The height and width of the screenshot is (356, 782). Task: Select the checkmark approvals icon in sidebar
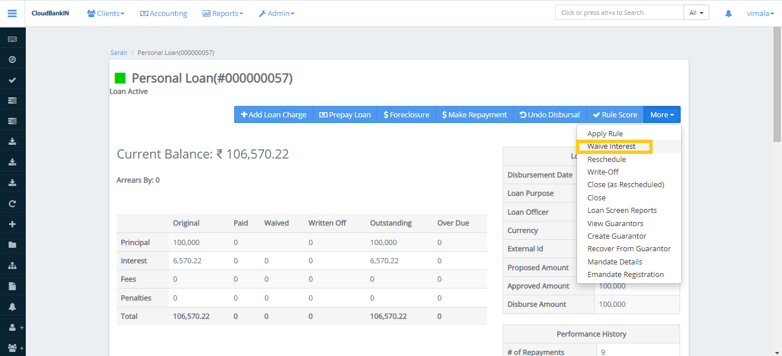(13, 80)
